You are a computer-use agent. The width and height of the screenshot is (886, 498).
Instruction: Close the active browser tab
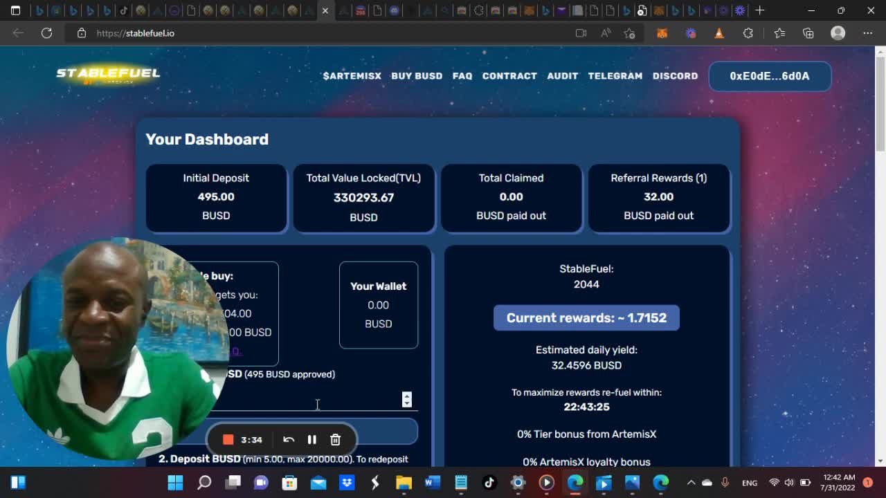point(325,10)
